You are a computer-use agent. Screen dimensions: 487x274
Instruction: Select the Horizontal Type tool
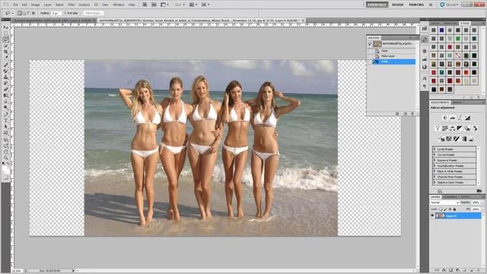[x=6, y=121]
